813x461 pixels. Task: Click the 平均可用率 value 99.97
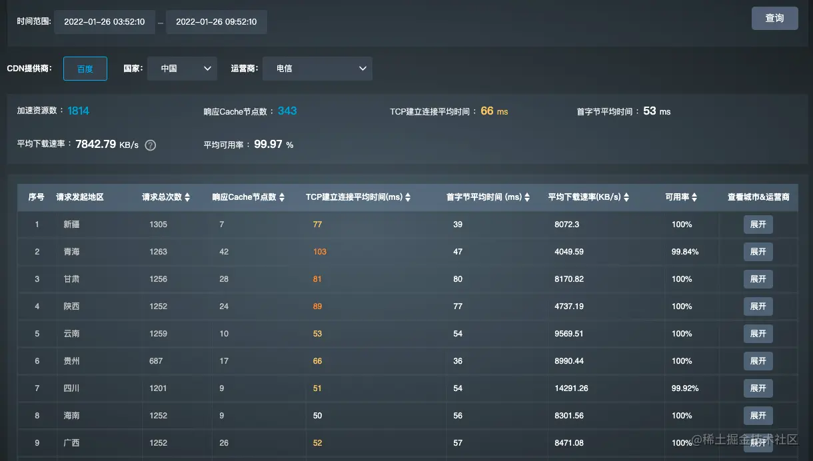tap(269, 144)
